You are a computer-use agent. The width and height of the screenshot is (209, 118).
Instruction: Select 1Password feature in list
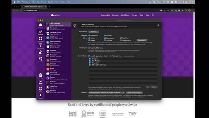click(x=58, y=73)
